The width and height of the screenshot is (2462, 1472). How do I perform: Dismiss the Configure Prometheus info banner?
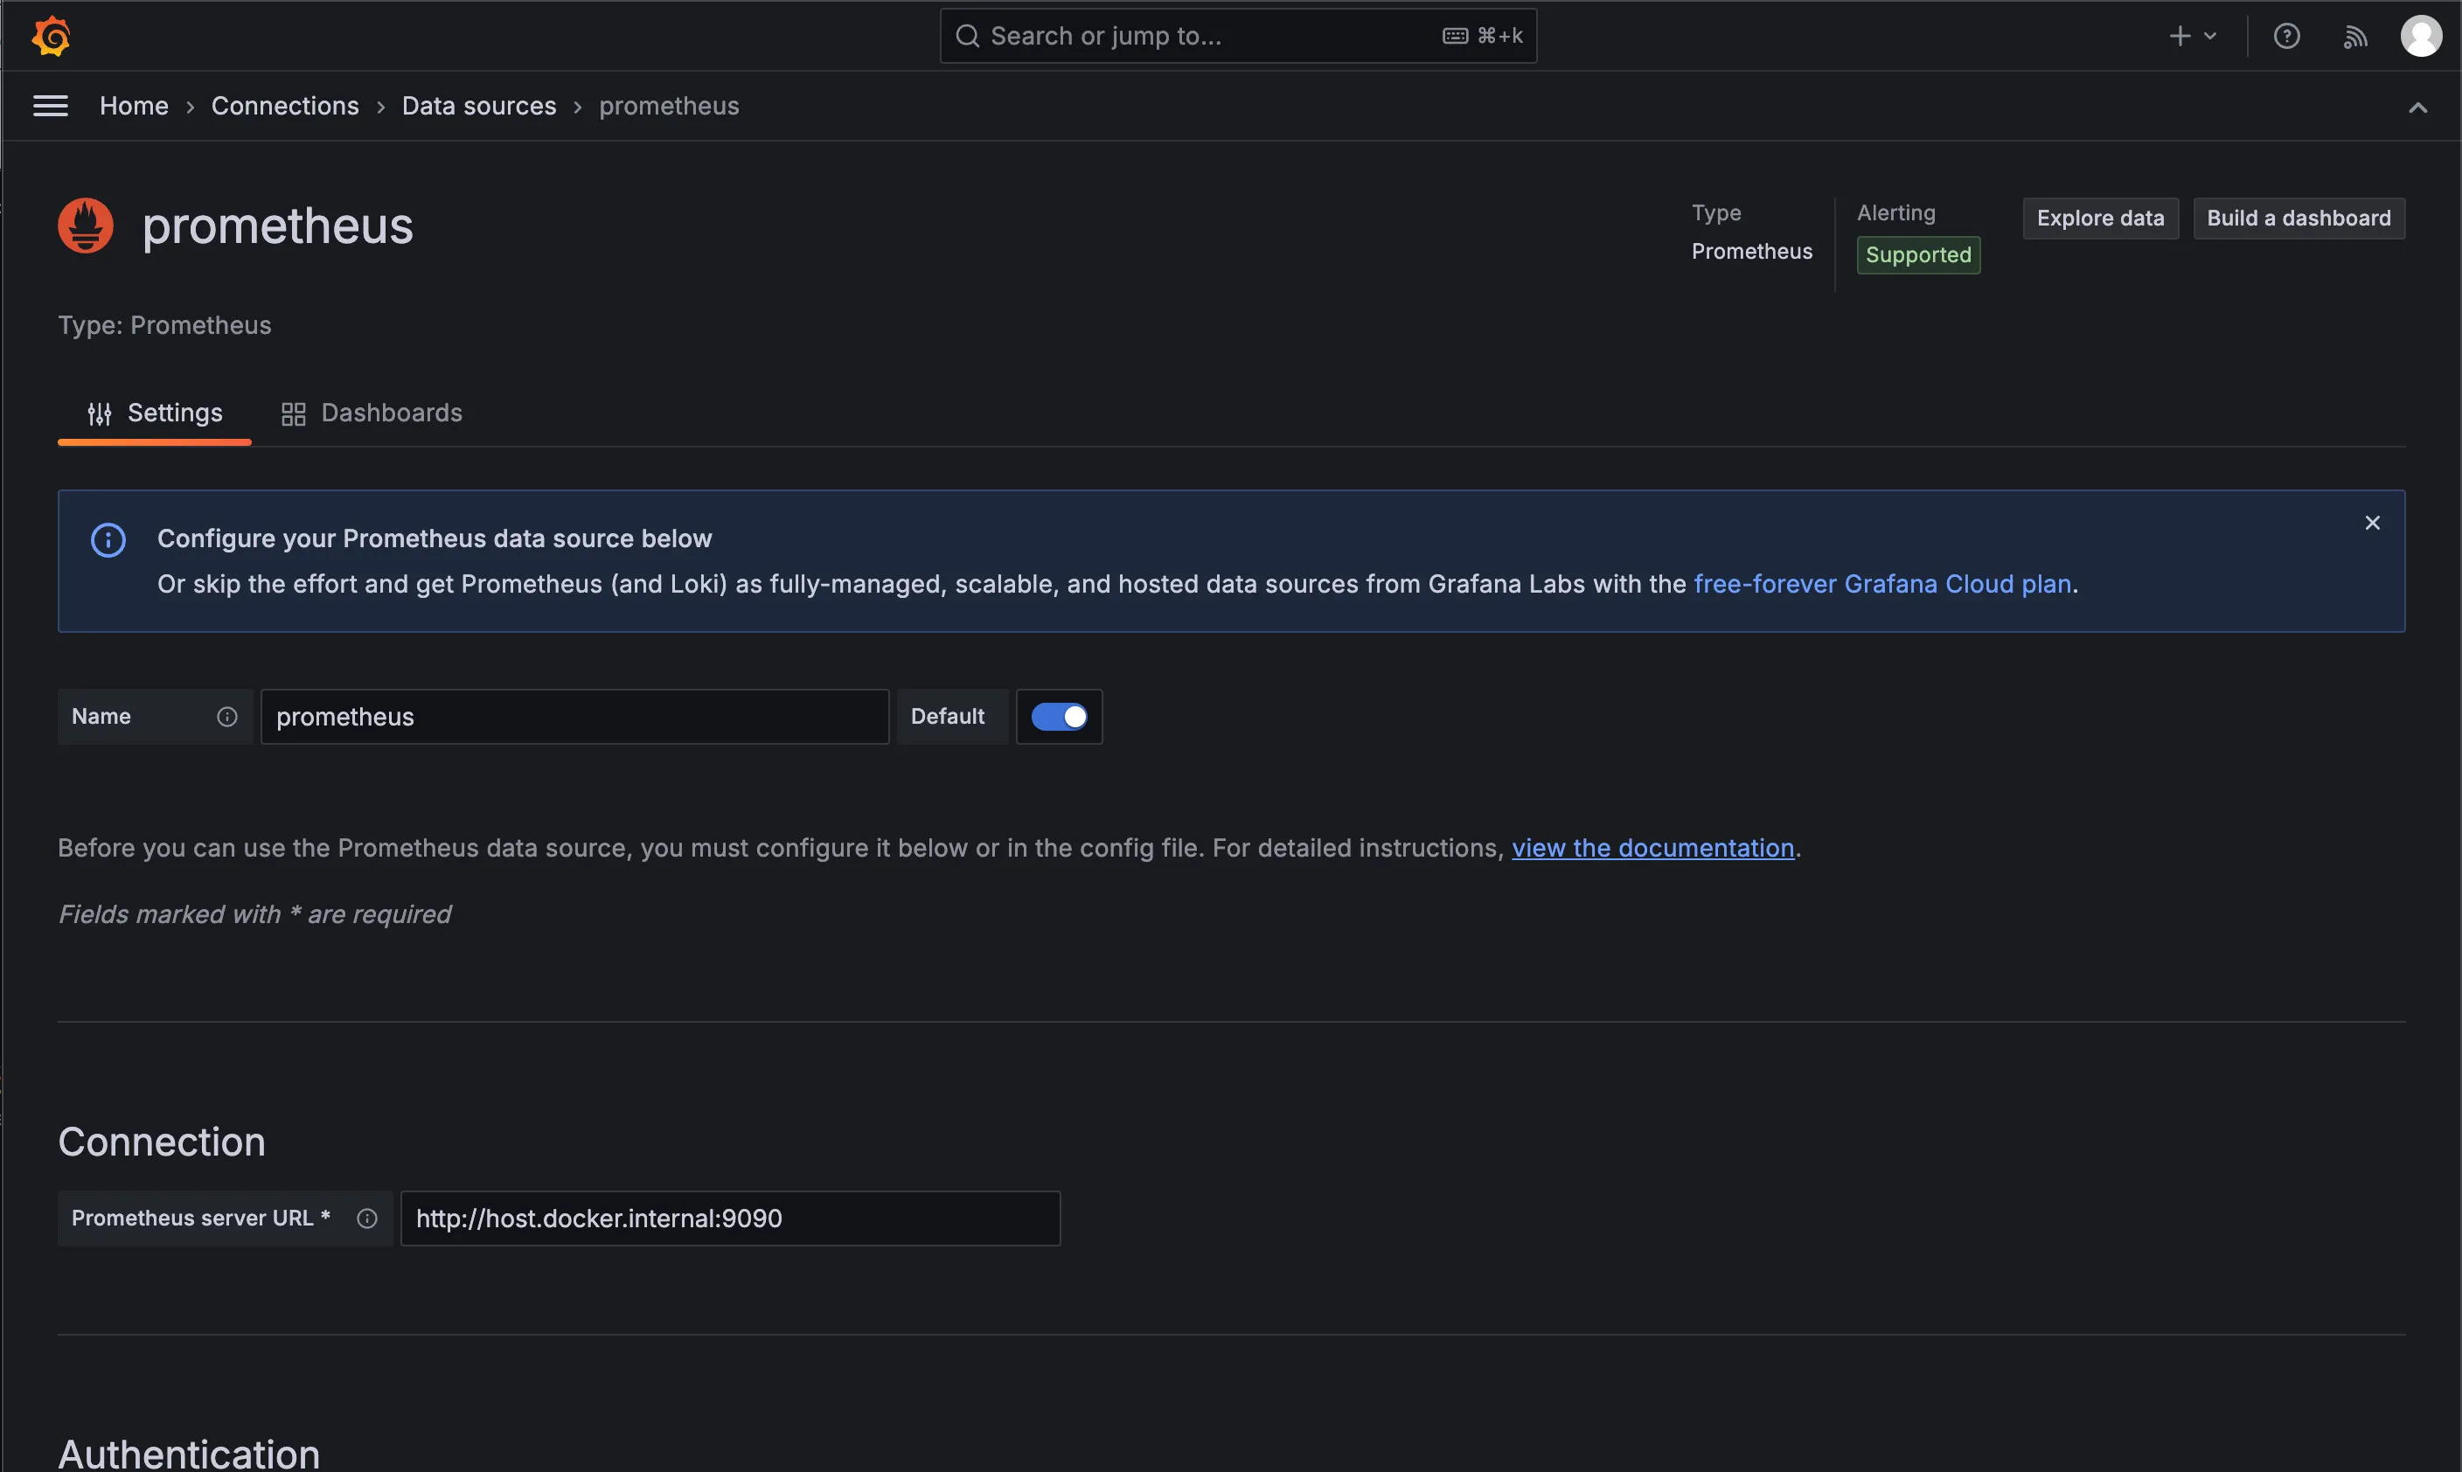[x=2372, y=523]
